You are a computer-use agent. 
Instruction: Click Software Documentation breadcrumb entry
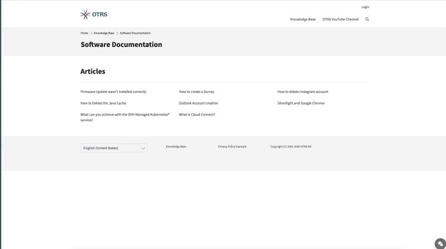(x=135, y=33)
